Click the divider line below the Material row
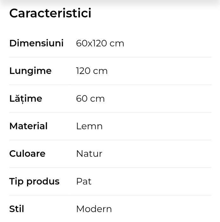220x222 pixels. click(110, 140)
